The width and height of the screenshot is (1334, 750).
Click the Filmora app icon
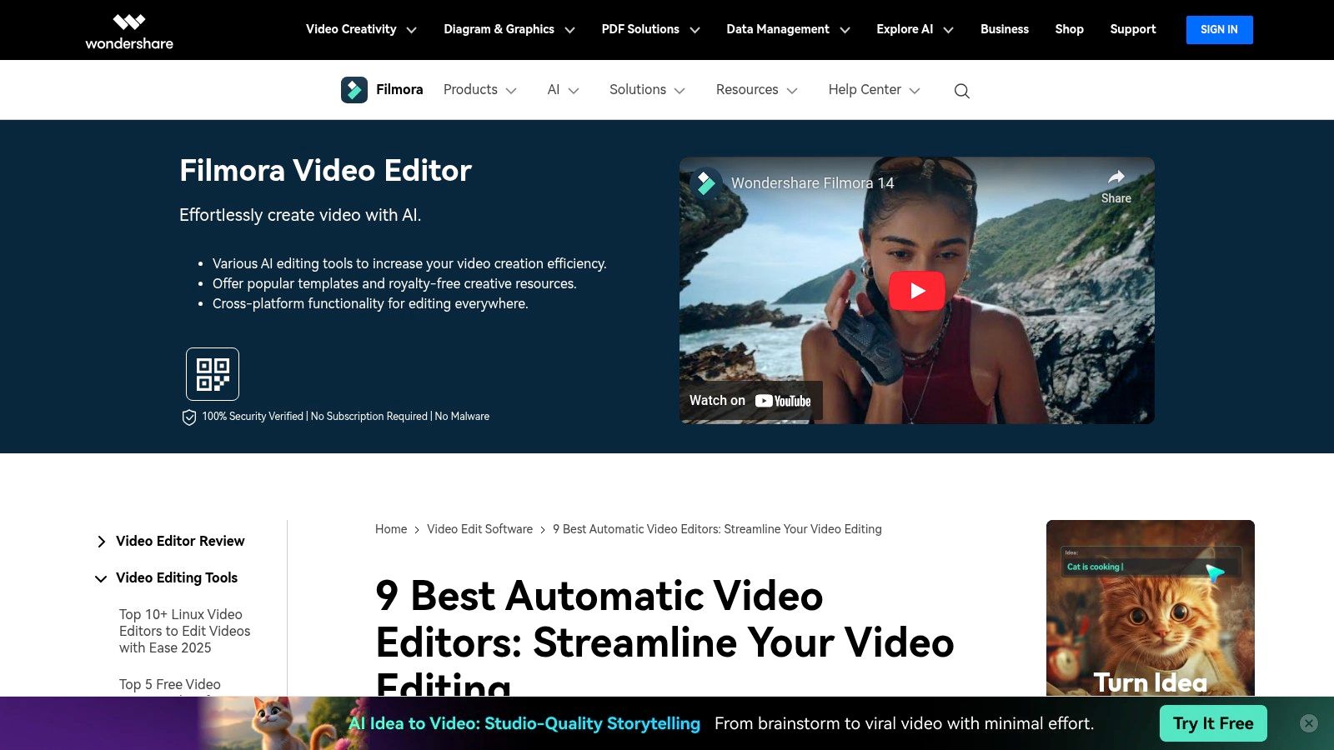pos(354,90)
